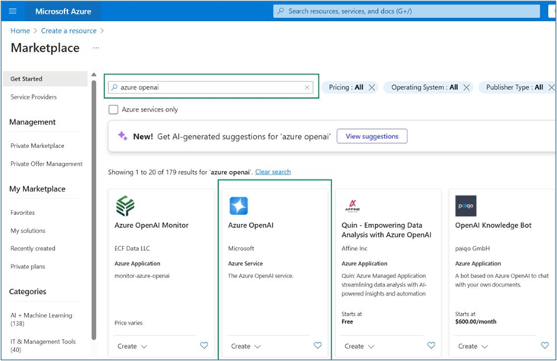Open the Operating System : All filter
The height and width of the screenshot is (361, 557).
pyautogui.click(x=424, y=87)
